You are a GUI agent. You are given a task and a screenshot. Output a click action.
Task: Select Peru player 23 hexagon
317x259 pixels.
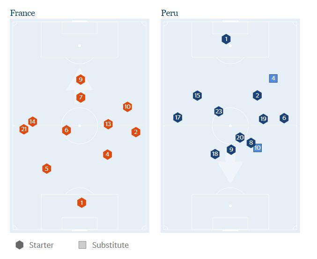[219, 112]
